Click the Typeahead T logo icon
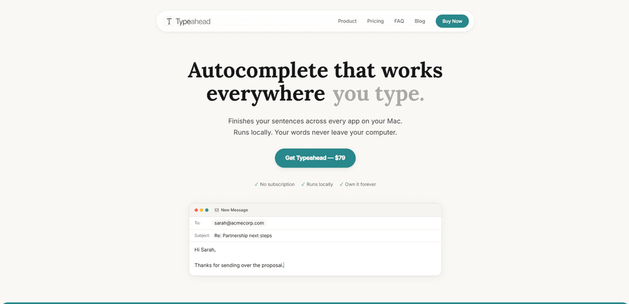 [x=169, y=21]
